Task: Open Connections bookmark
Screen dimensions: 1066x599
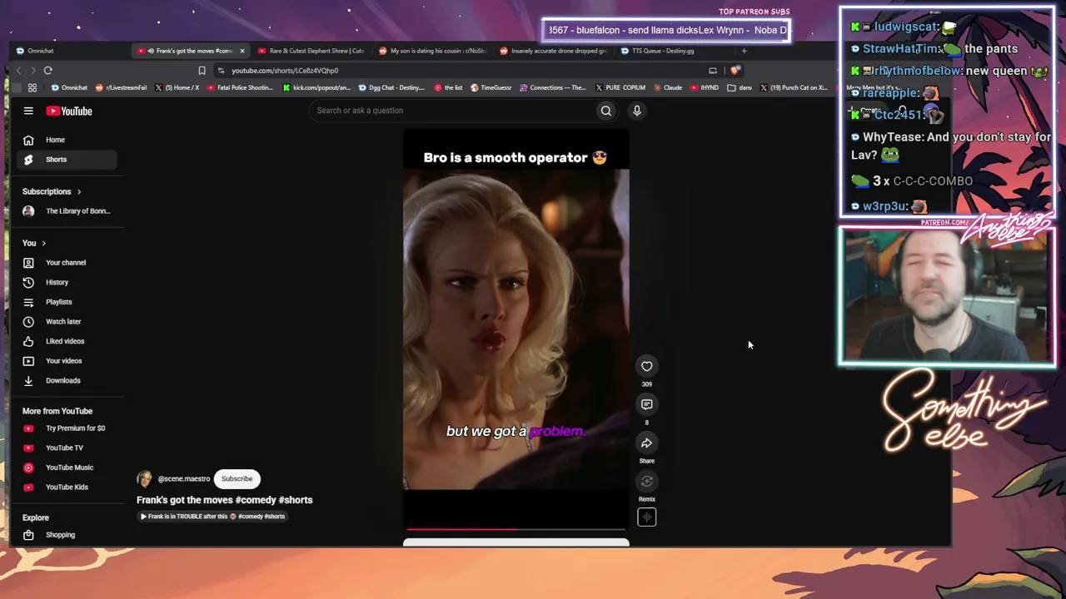Action: [x=553, y=87]
